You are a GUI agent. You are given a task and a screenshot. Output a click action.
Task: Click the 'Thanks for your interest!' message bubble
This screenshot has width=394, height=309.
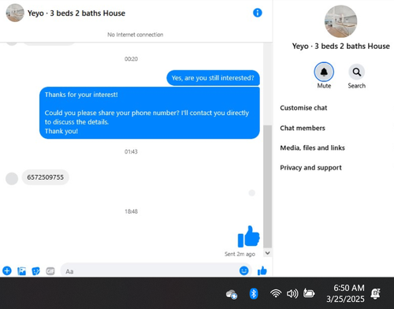[x=150, y=113]
